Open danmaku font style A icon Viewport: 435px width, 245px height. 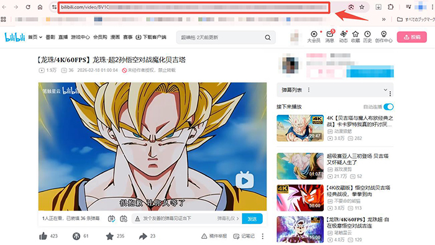pyautogui.click(x=137, y=219)
